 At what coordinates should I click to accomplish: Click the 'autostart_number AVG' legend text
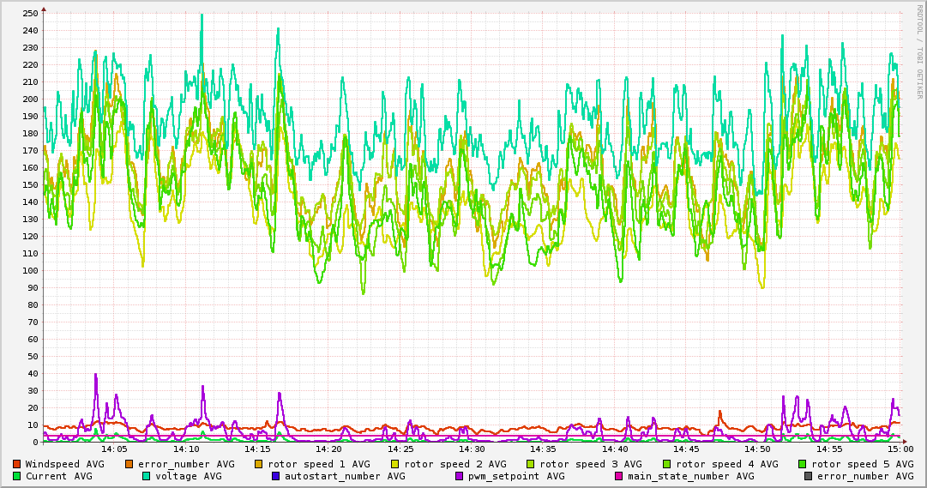tap(345, 476)
